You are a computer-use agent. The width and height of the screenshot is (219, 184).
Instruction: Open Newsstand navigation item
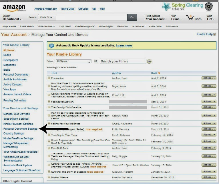(122, 26)
